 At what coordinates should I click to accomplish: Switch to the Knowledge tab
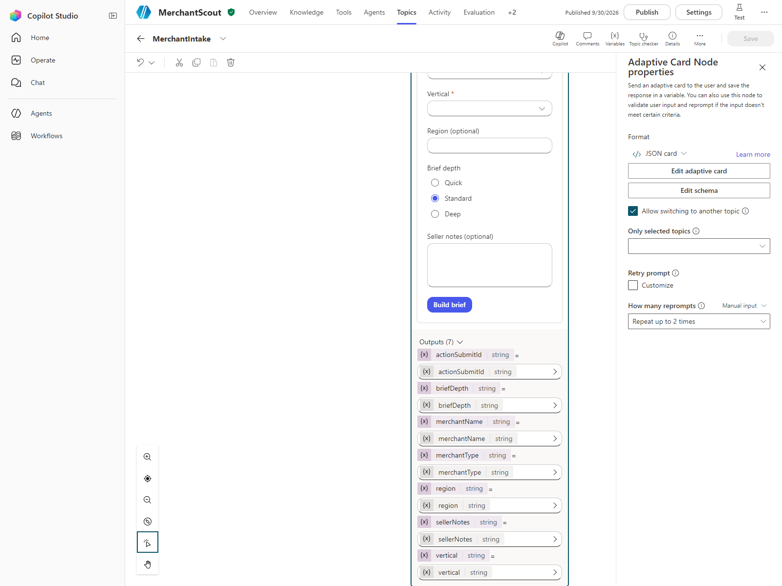tap(306, 12)
